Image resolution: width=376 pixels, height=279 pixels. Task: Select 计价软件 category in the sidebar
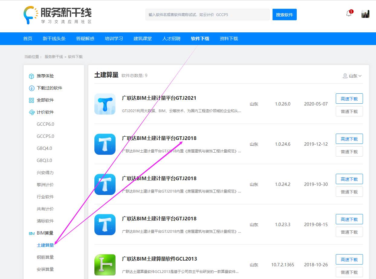[45, 112]
